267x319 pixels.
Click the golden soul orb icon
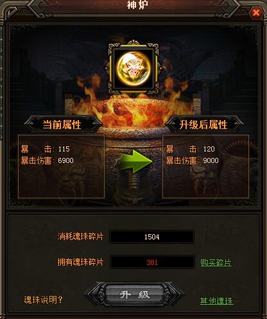click(x=133, y=69)
